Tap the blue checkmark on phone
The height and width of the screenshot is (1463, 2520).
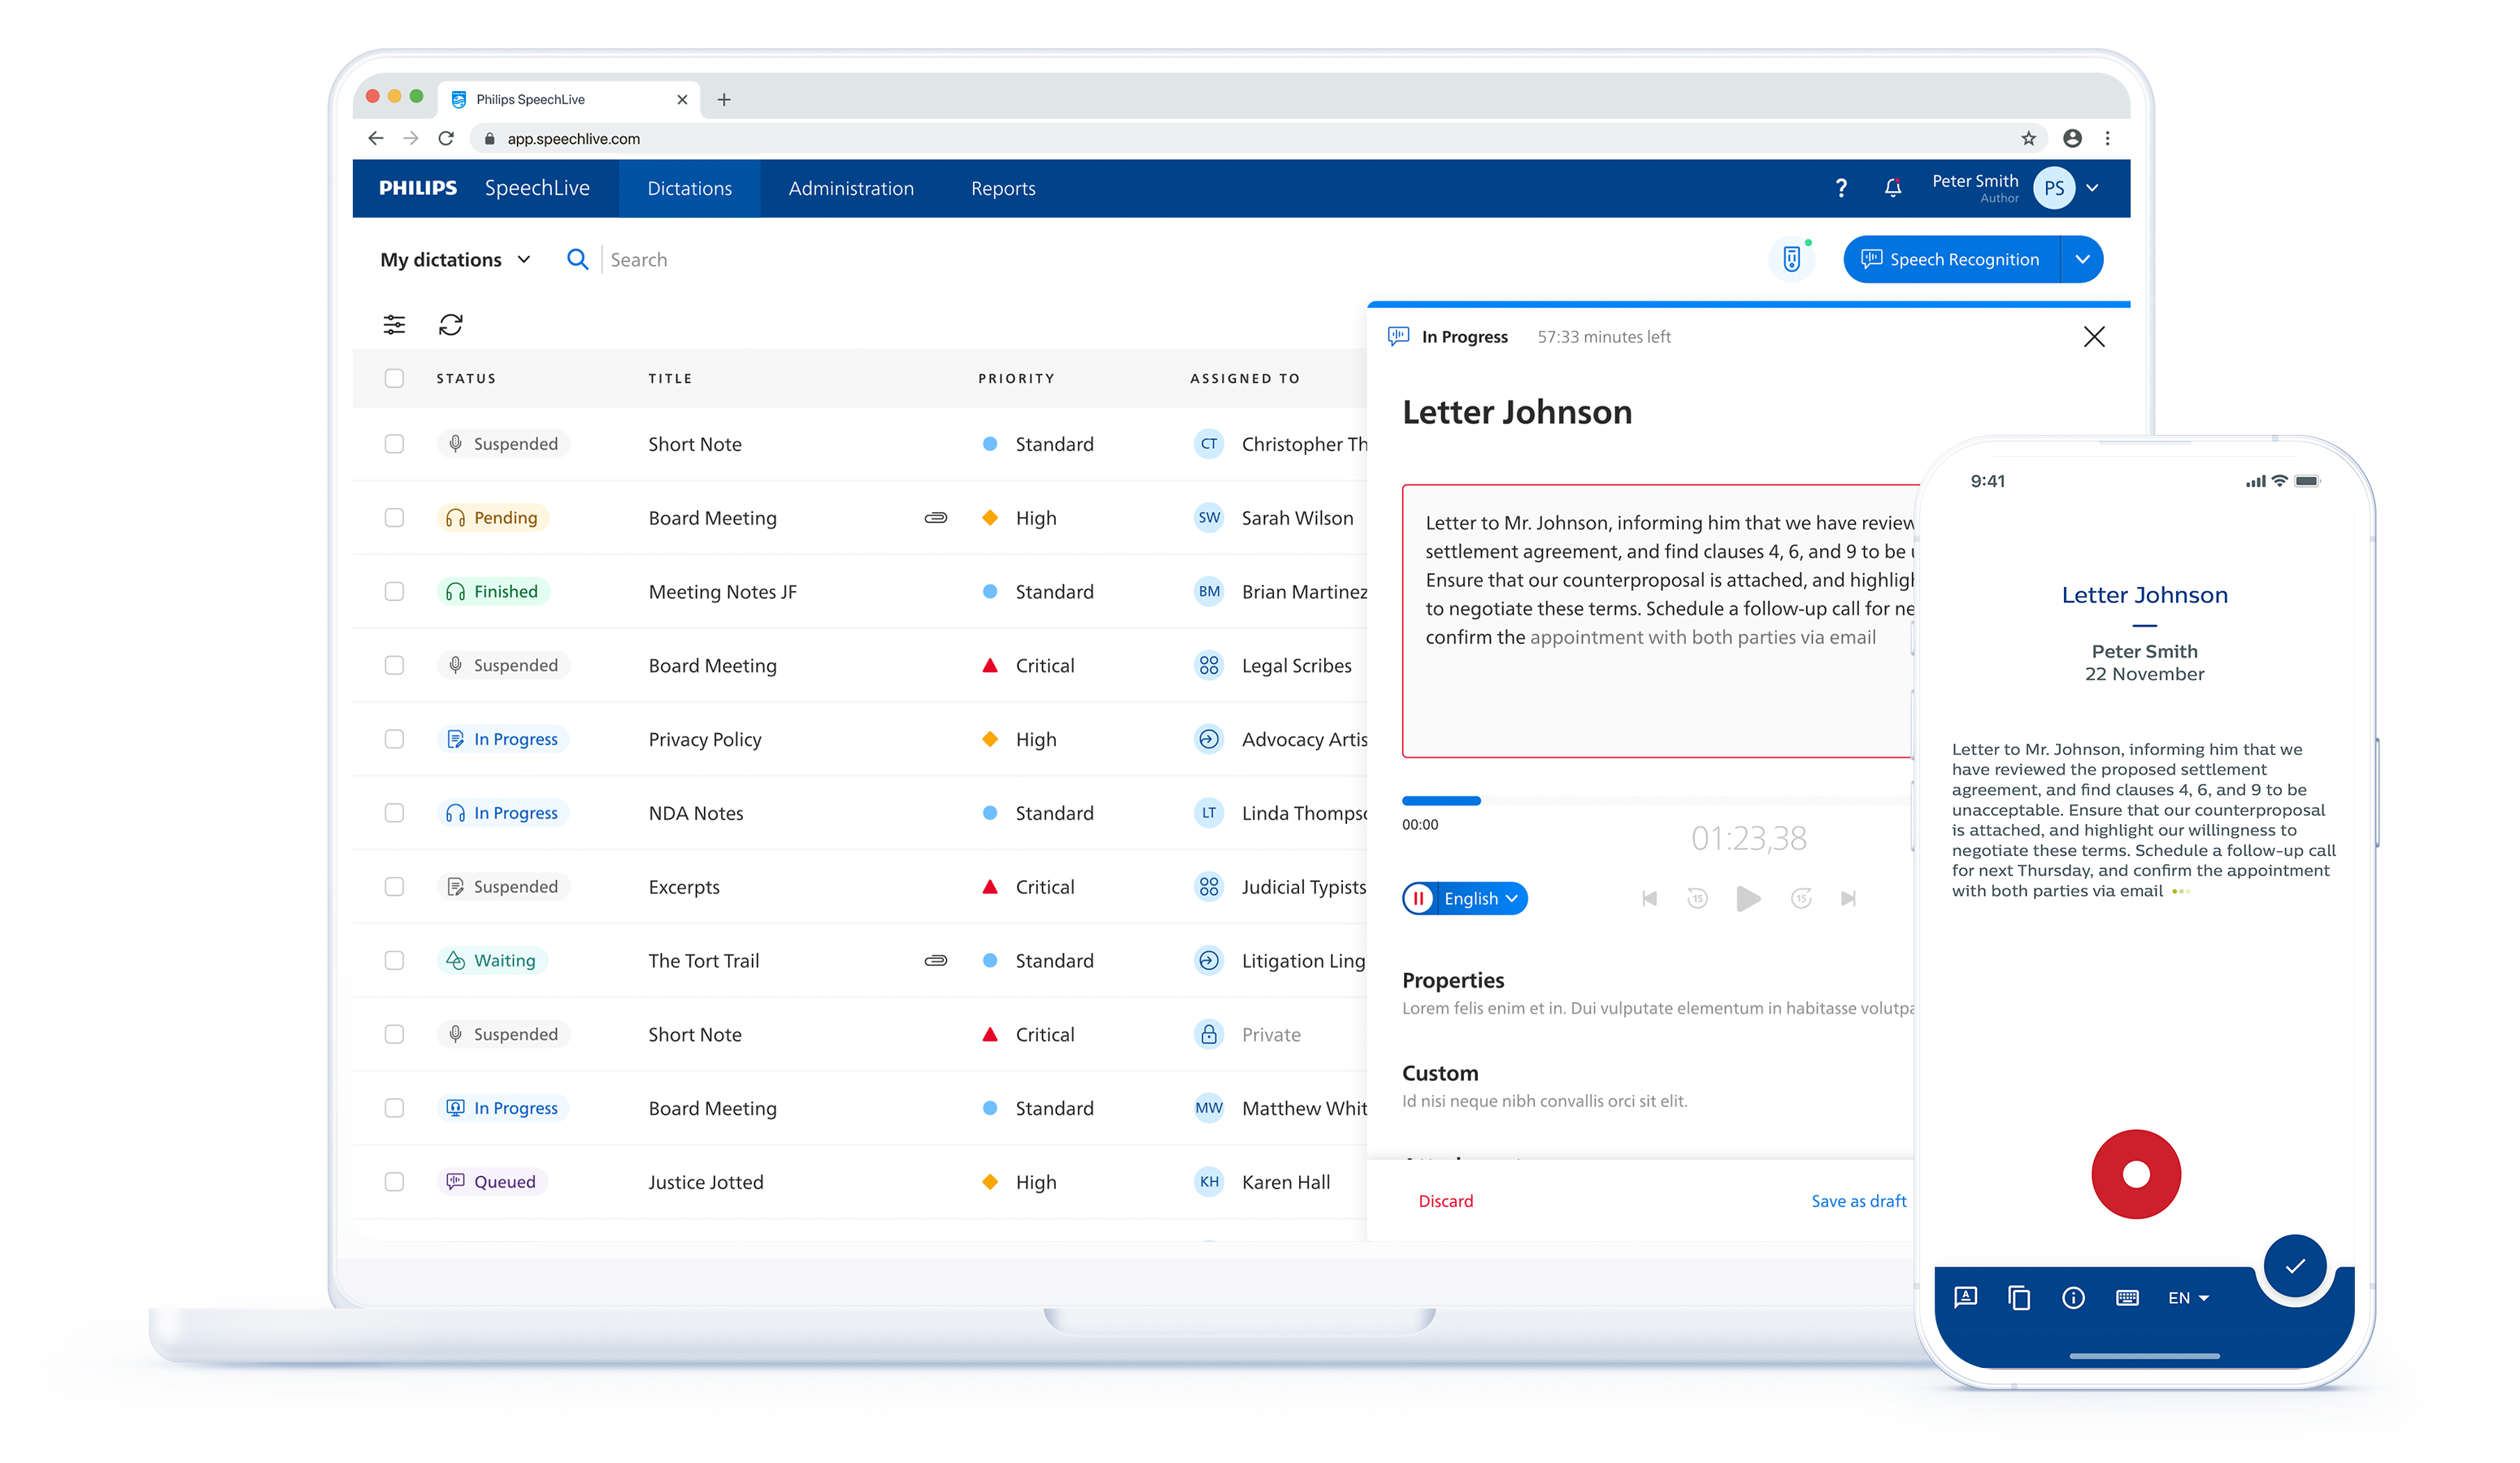coord(2294,1266)
